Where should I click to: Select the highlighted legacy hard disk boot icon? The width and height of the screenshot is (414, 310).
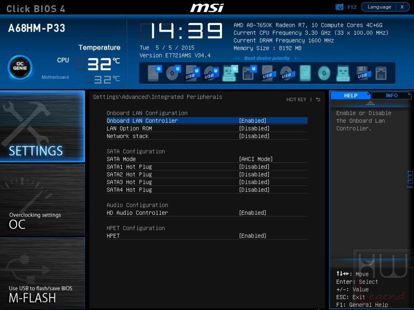click(x=305, y=73)
